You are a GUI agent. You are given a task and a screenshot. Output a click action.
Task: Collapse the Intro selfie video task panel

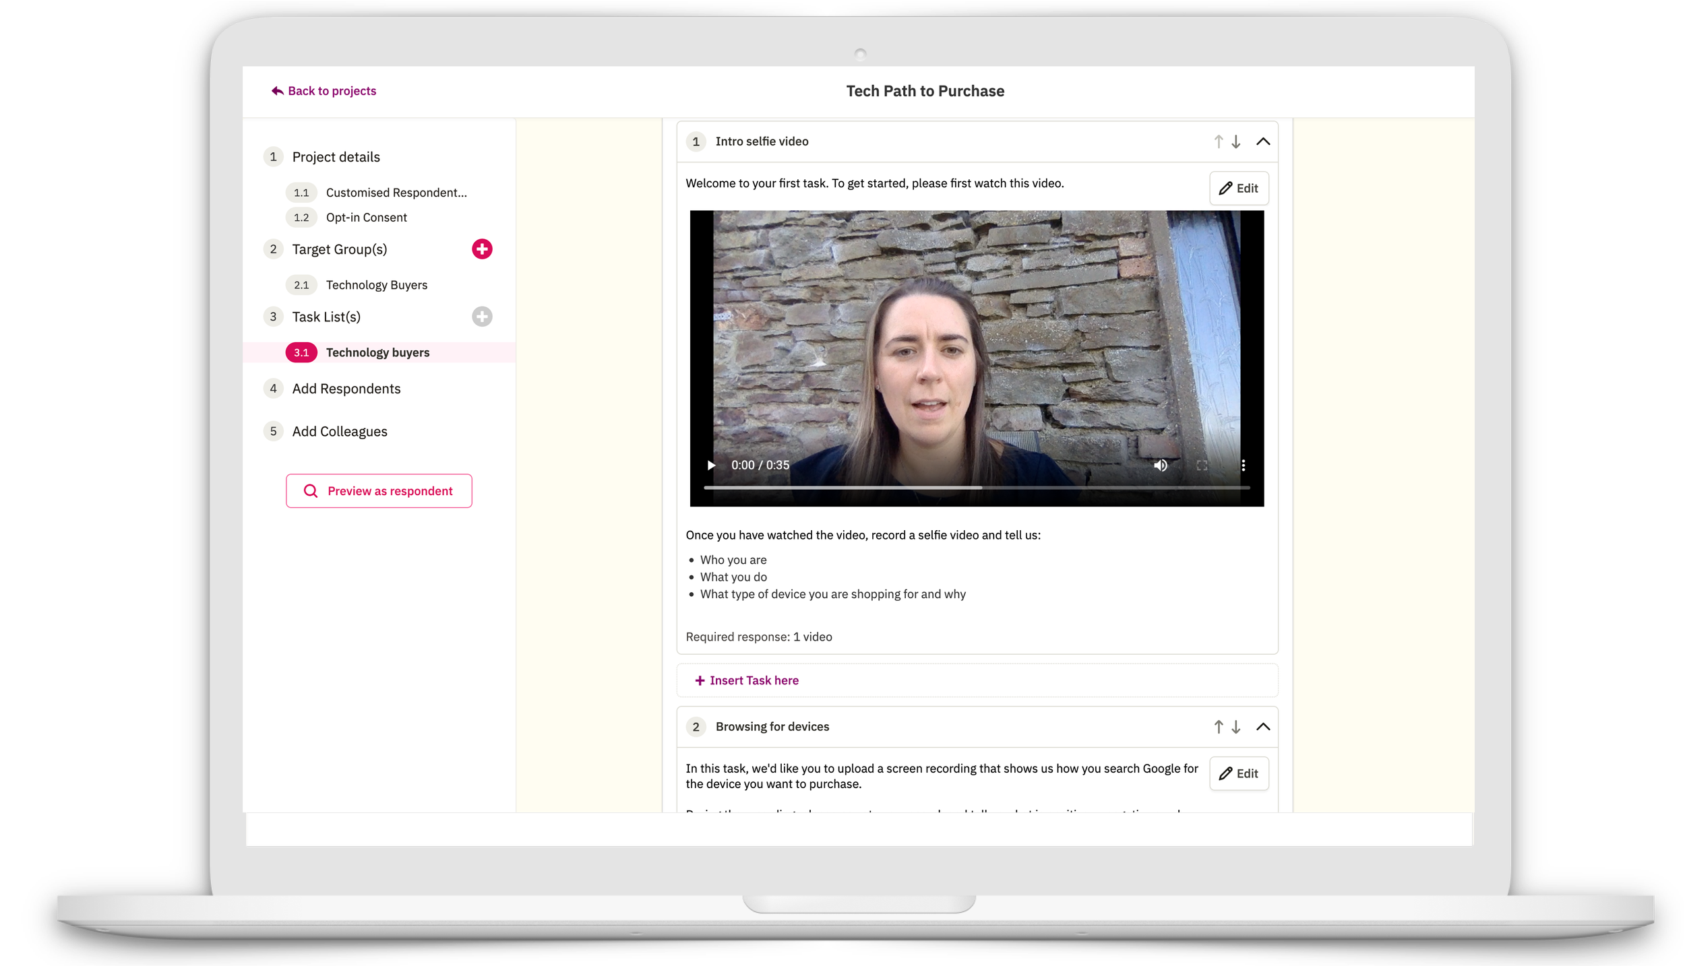(1264, 141)
